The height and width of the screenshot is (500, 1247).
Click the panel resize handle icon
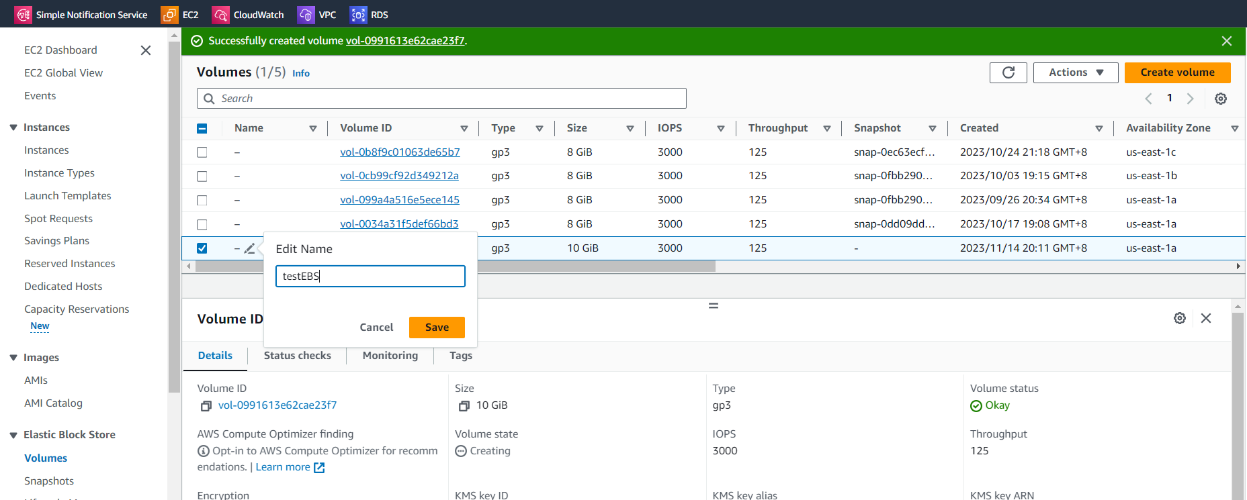tap(714, 306)
